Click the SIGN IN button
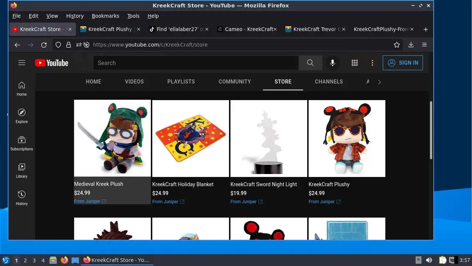This screenshot has width=472, height=266. click(x=403, y=63)
